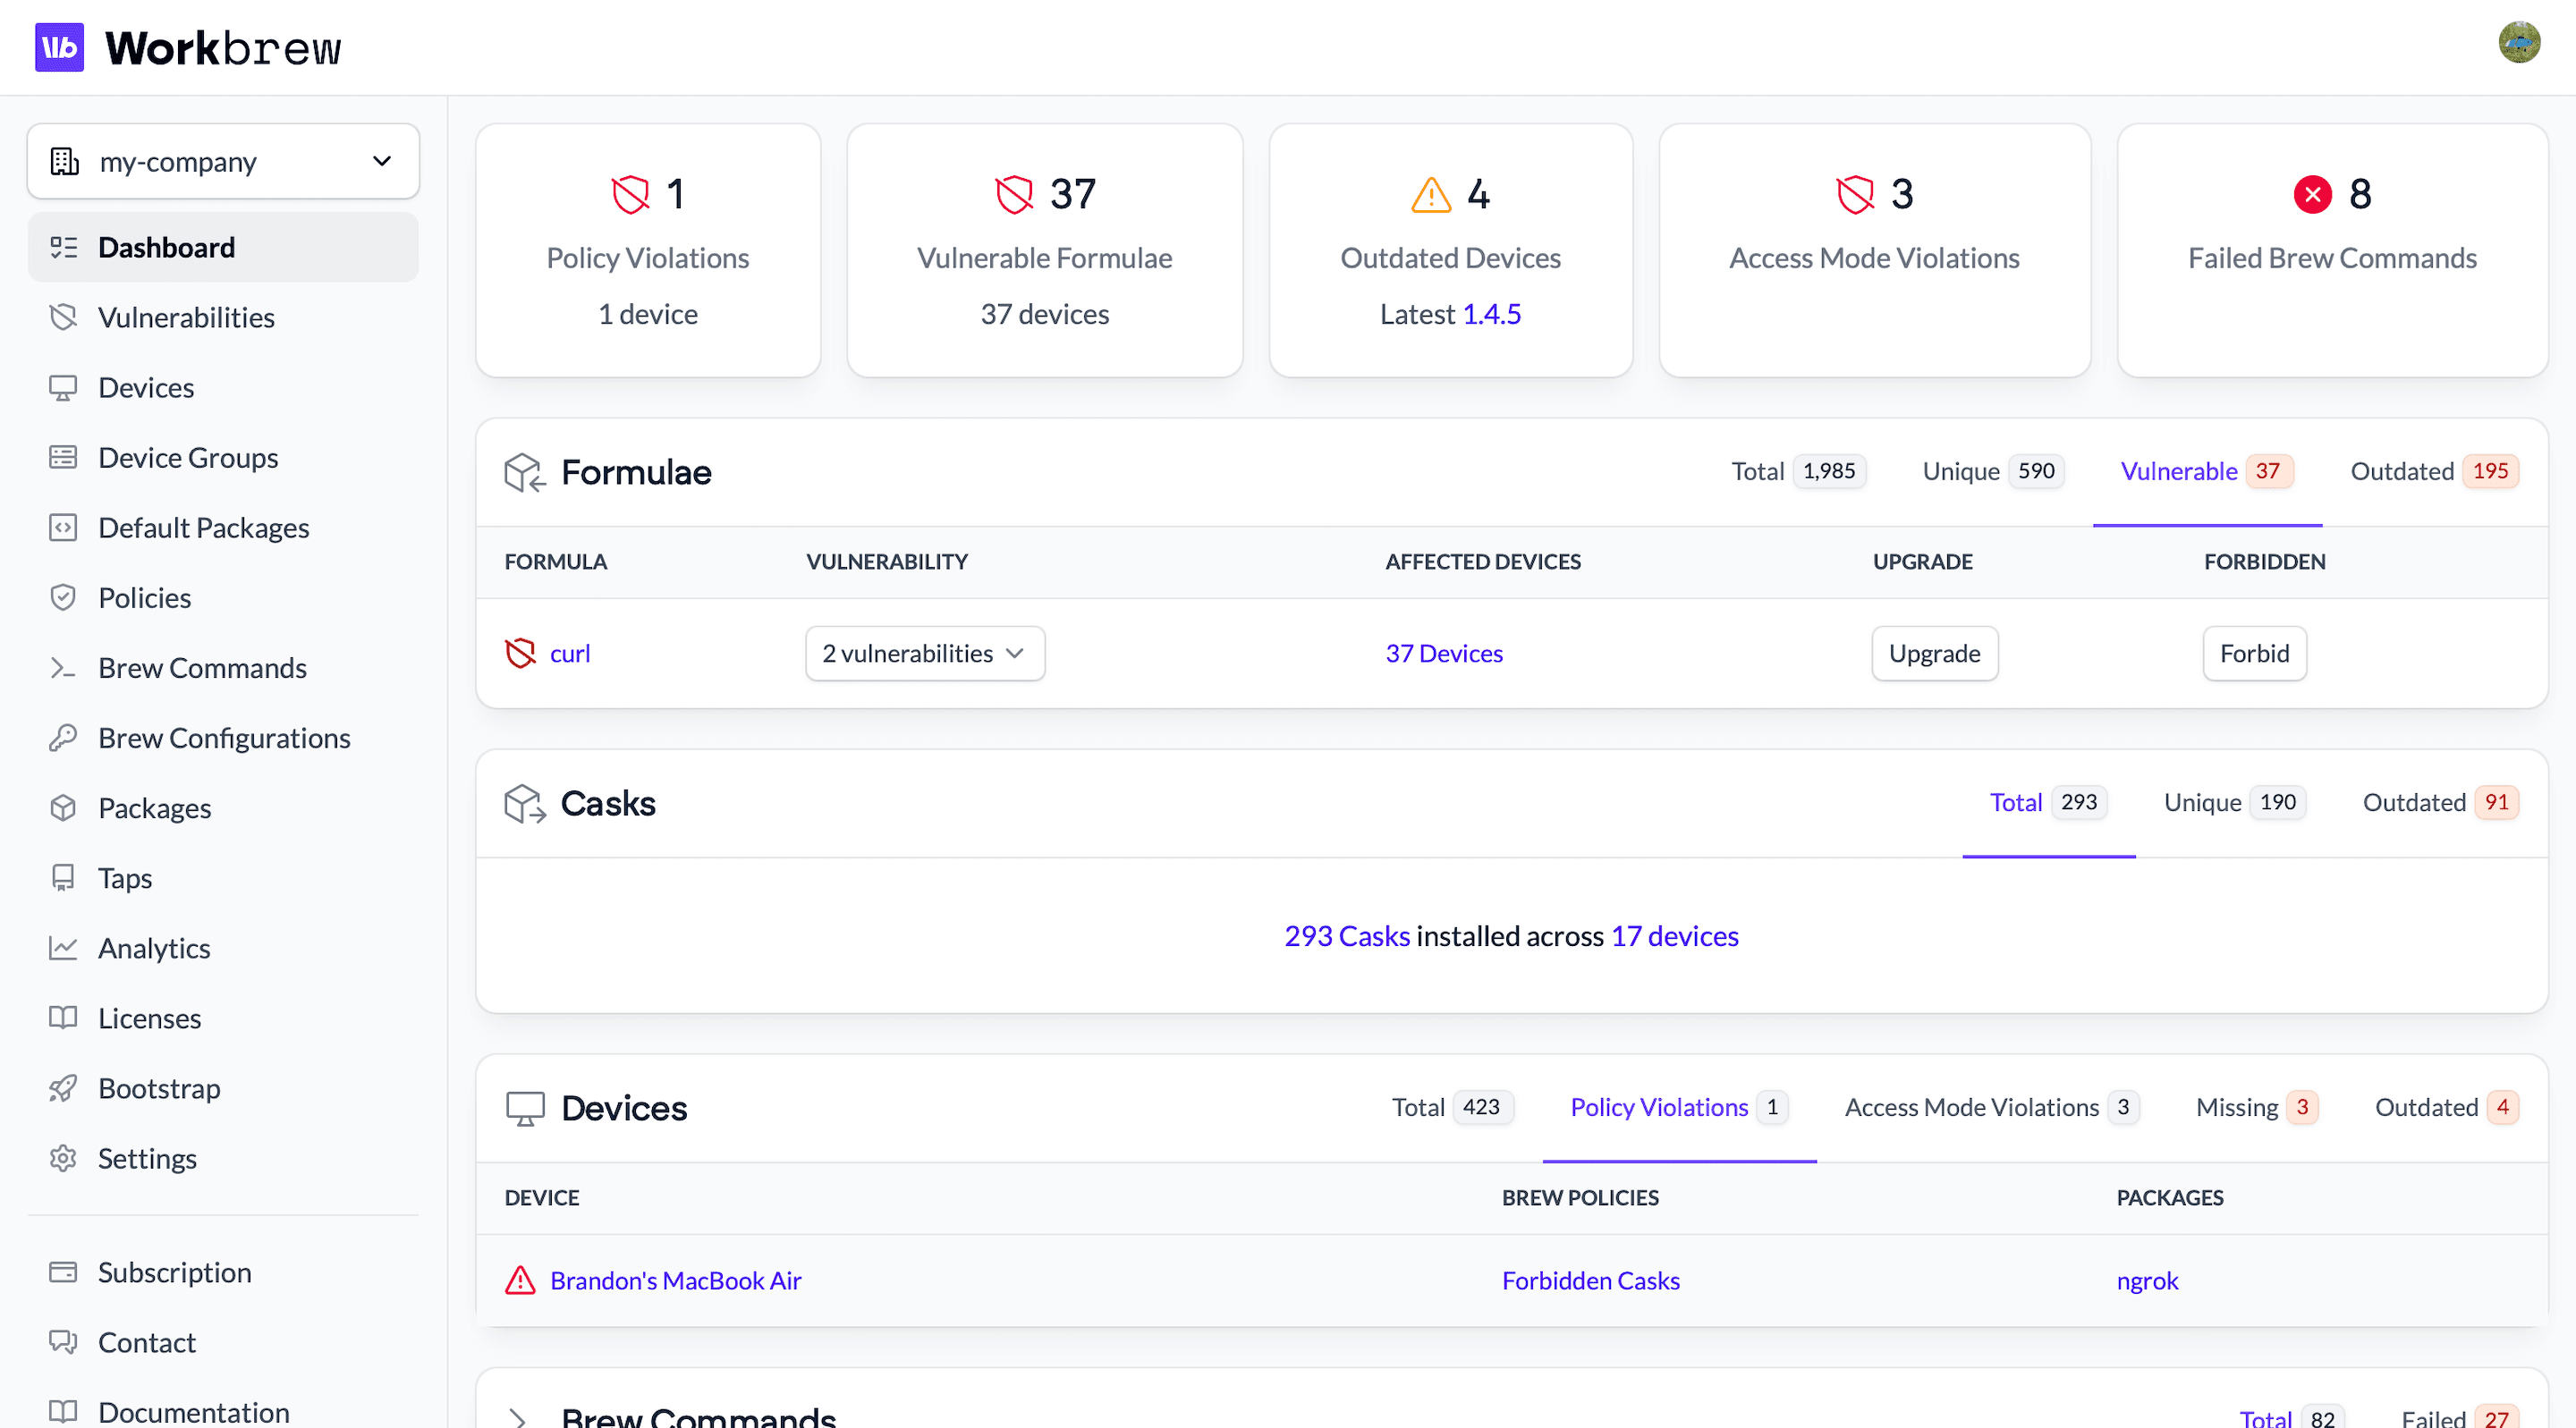Click the Policies shield-check icon
The image size is (2576, 1428).
click(63, 598)
